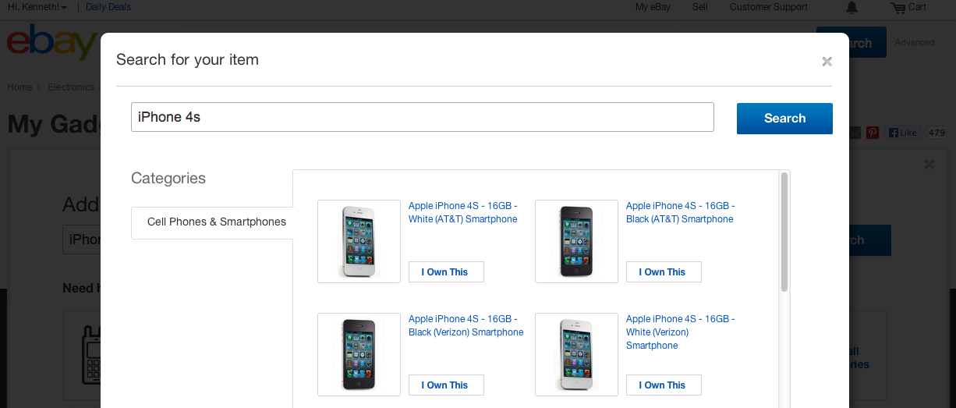
Task: Expand the Hi, Kenneth! account dropdown
Action: point(37,7)
